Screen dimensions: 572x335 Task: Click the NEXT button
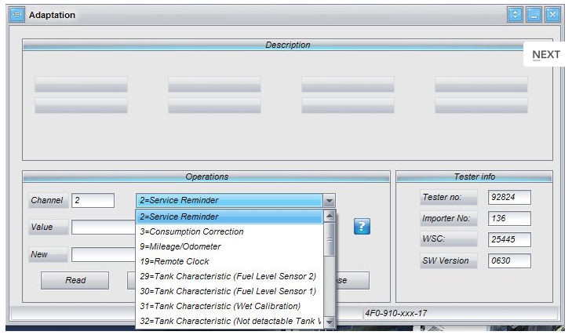tap(546, 54)
